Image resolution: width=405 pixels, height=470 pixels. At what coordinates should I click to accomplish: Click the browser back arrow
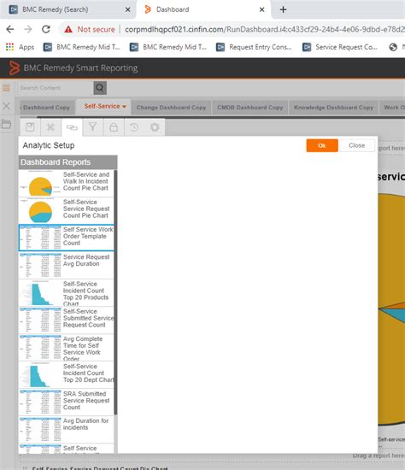[10, 29]
